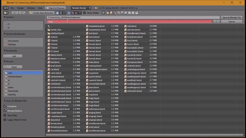The width and height of the screenshot is (246, 138).
Task: Sort files by extension
Action: (x=73, y=13)
